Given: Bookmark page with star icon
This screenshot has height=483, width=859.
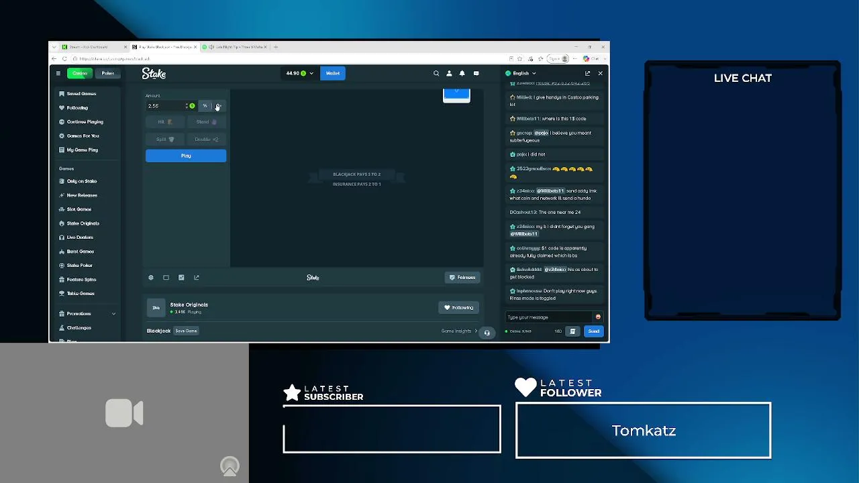Looking at the screenshot, I should (x=519, y=59).
